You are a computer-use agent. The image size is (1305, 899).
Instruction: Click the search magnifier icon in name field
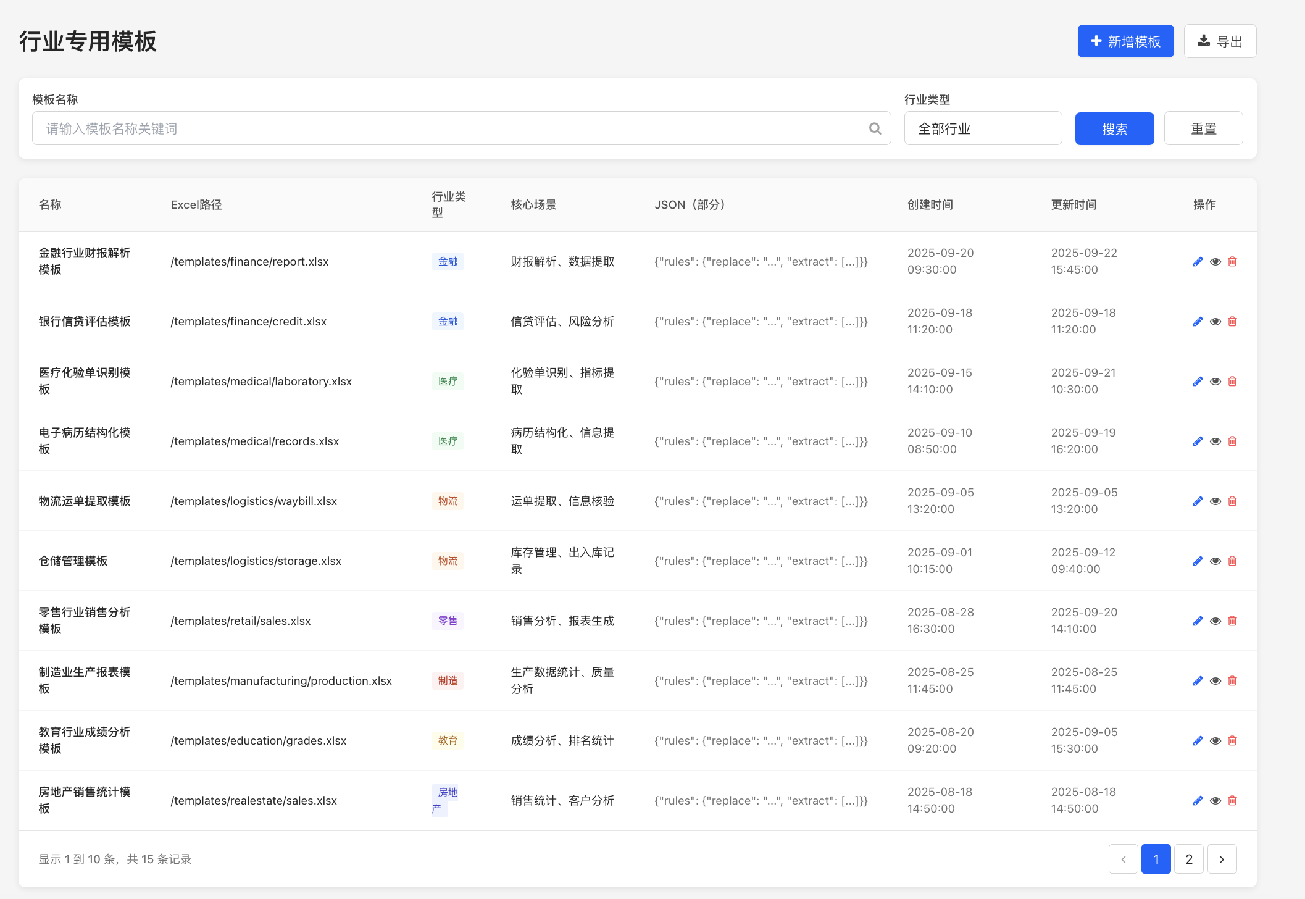875,128
